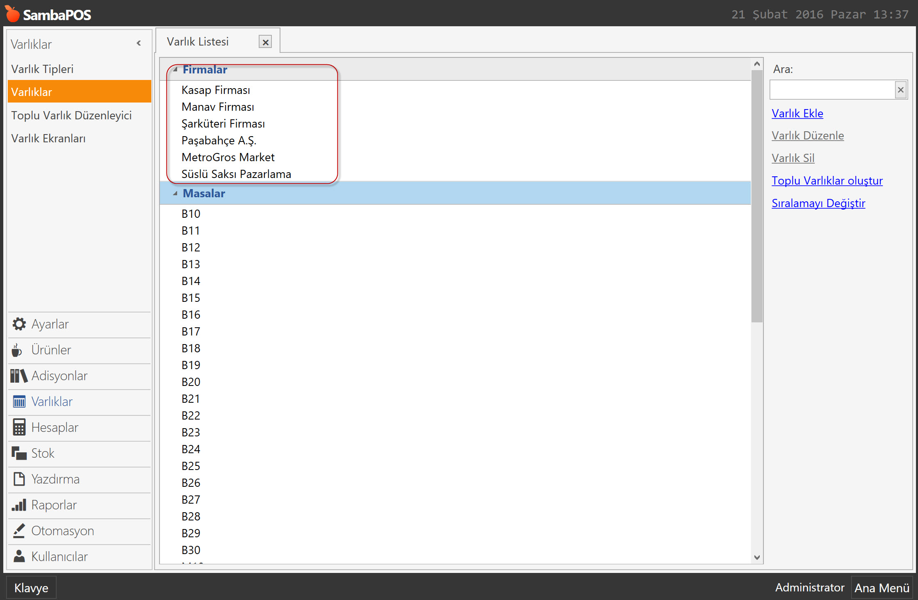Click the list scrollbar thumb
Image resolution: width=918 pixels, height=600 pixels.
pyautogui.click(x=757, y=196)
